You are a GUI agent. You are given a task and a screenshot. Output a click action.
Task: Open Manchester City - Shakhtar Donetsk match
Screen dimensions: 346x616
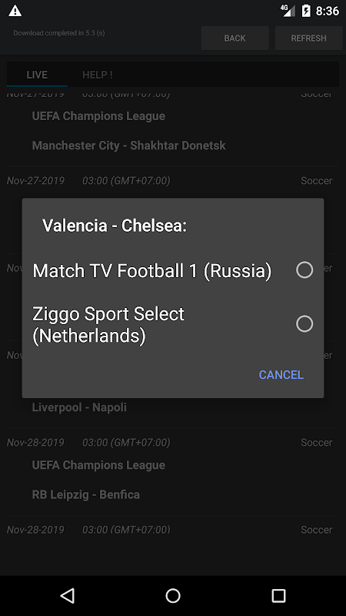click(128, 146)
